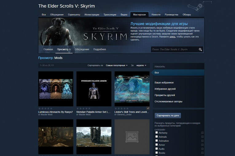Go to the Иллюстрации tab
The height and width of the screenshot is (156, 235).
click(92, 14)
